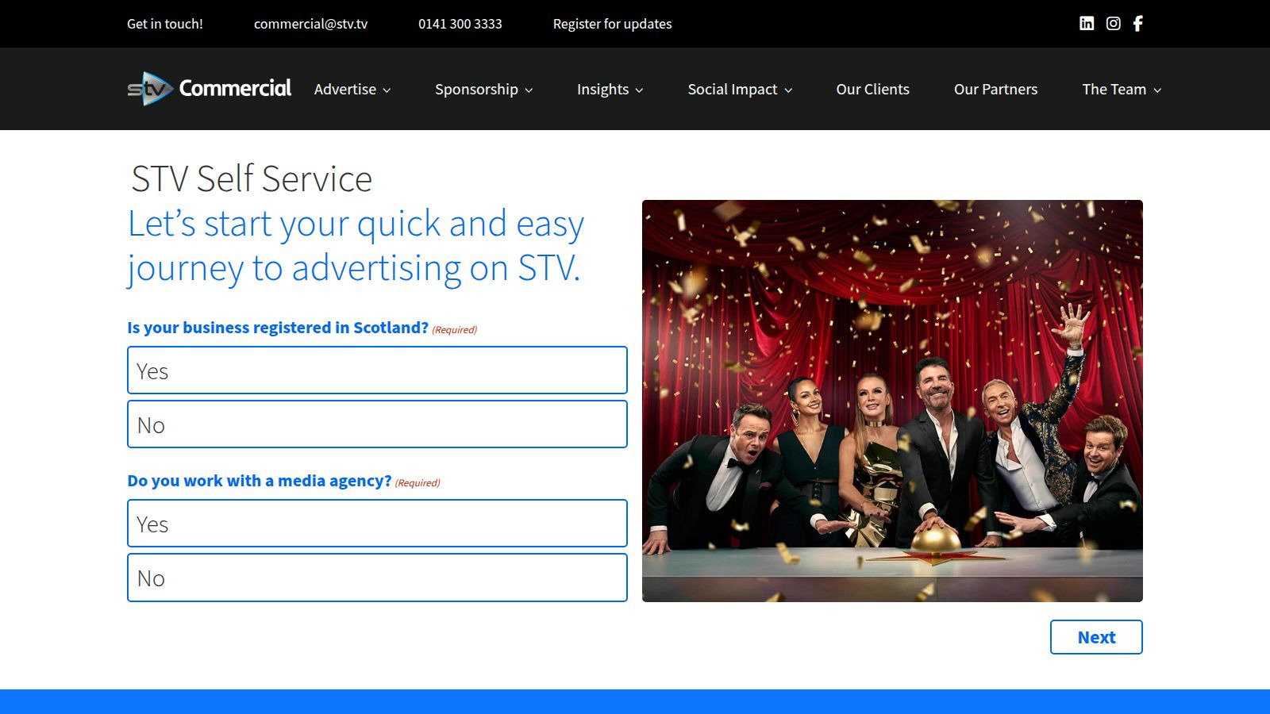Select Yes for business registered in Scotland

click(377, 370)
